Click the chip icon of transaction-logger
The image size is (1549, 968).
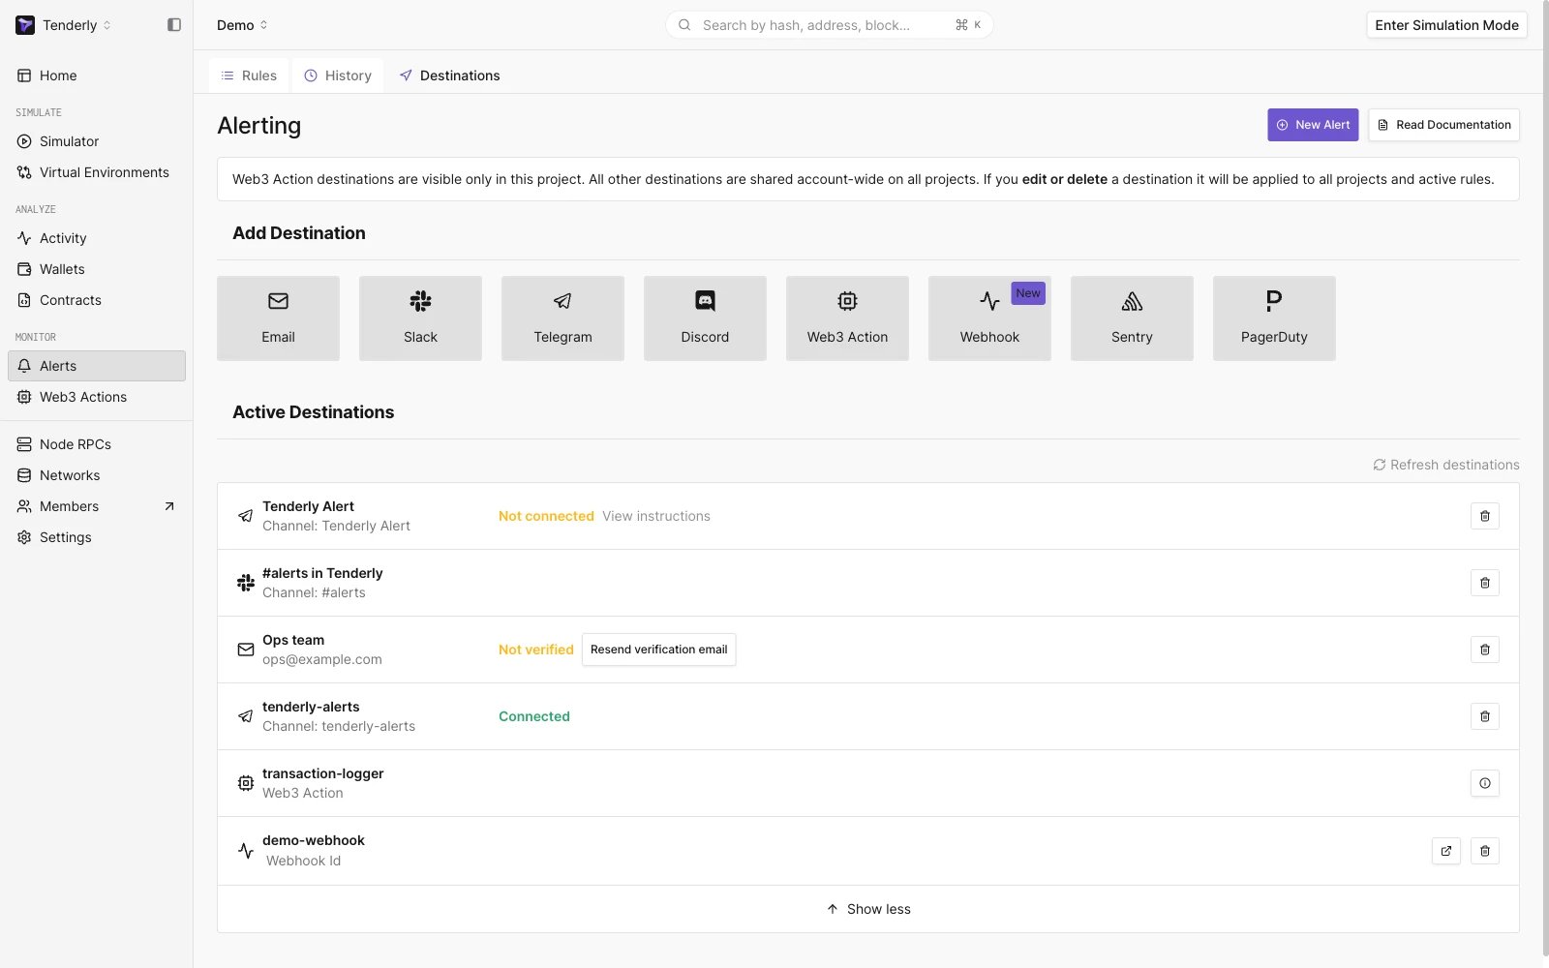(246, 783)
